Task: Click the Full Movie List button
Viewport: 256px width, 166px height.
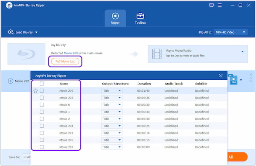Action: click(x=65, y=62)
